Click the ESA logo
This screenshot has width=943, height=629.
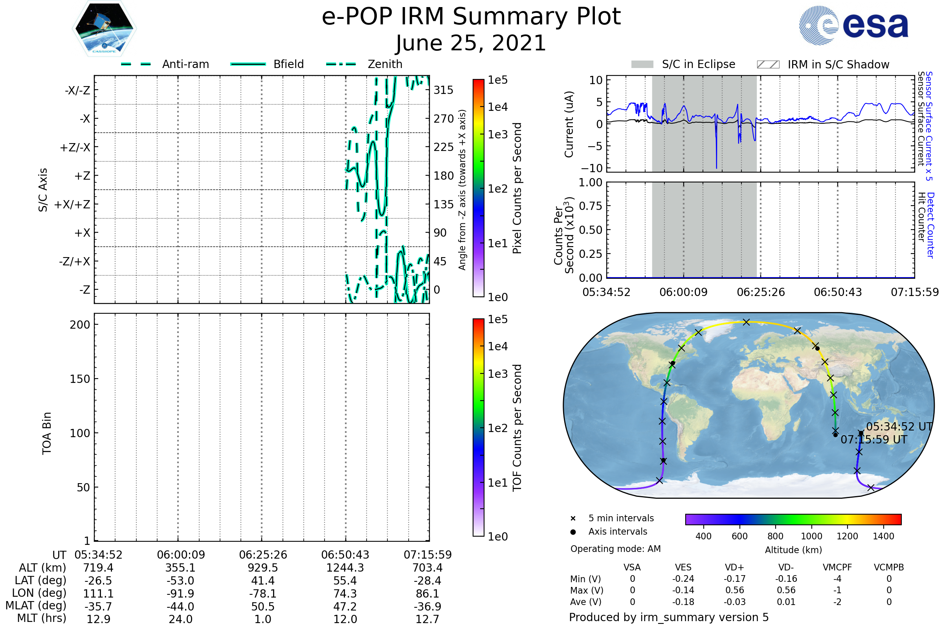pos(854,25)
